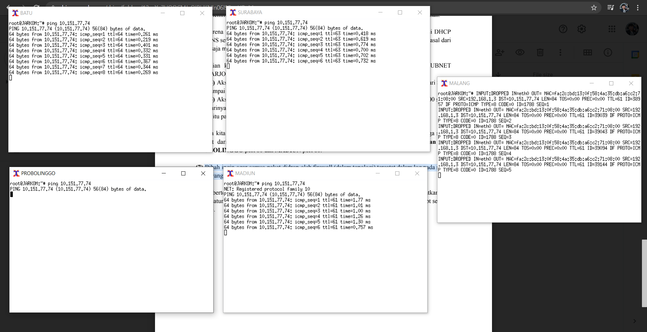This screenshot has width=647, height=332.
Task: Expand side panel chevron at bottom right
Action: tap(635, 321)
